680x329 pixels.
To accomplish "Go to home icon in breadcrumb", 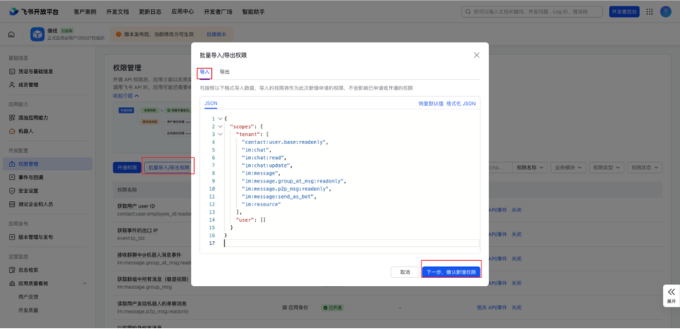I will click(x=11, y=34).
